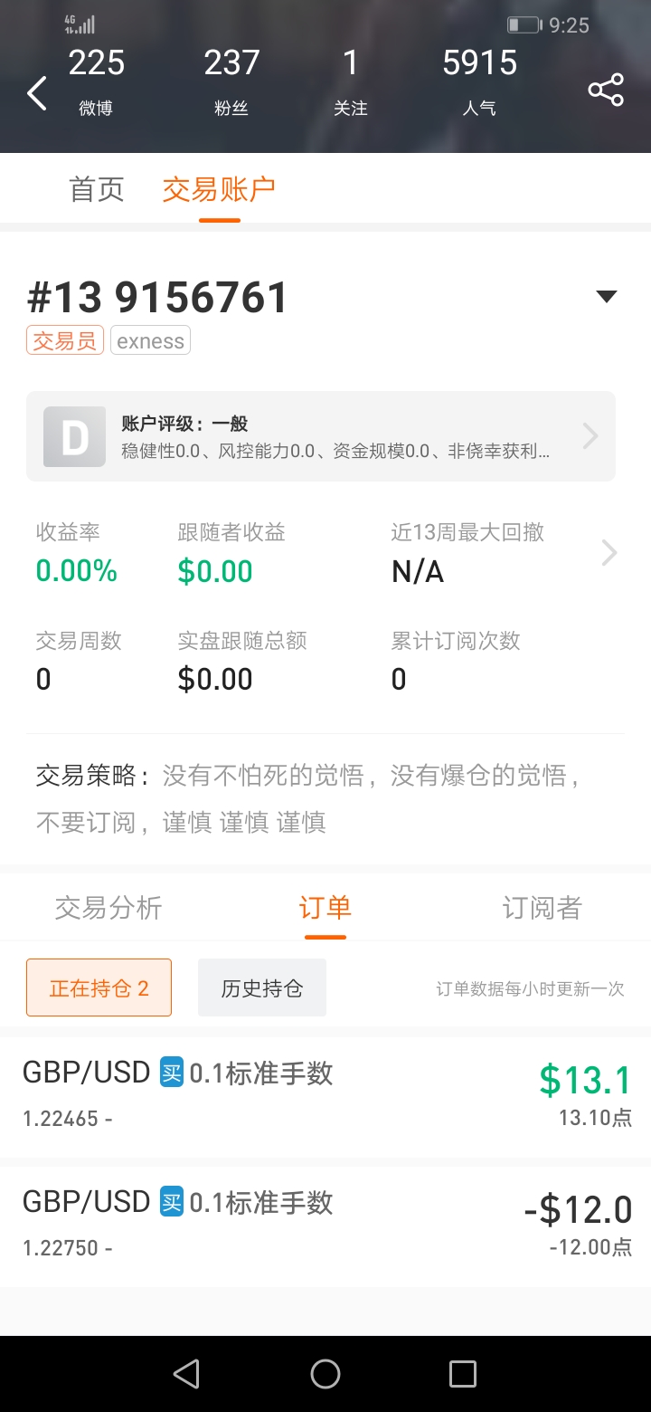Tap the 225 微博 posts count
The image size is (651, 1412).
96,81
